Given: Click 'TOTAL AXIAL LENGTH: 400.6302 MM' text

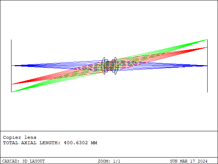Looking at the screenshot, I should pyautogui.click(x=50, y=143).
